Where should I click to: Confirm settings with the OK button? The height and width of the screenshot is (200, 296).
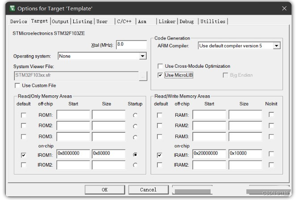coord(105,190)
